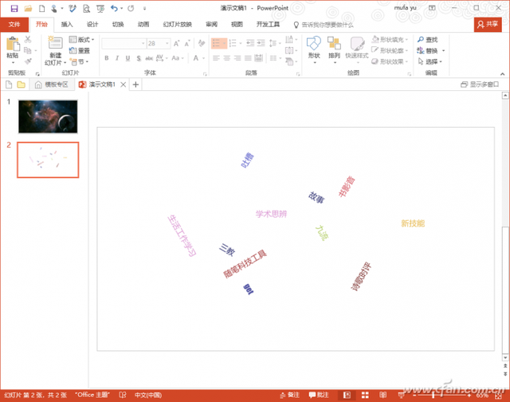
Task: Close the document tab with X
Action: [124, 85]
